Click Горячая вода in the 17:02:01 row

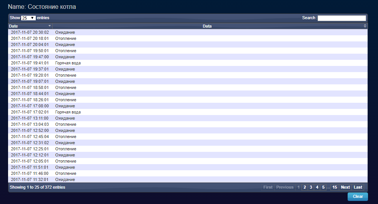[x=68, y=112]
